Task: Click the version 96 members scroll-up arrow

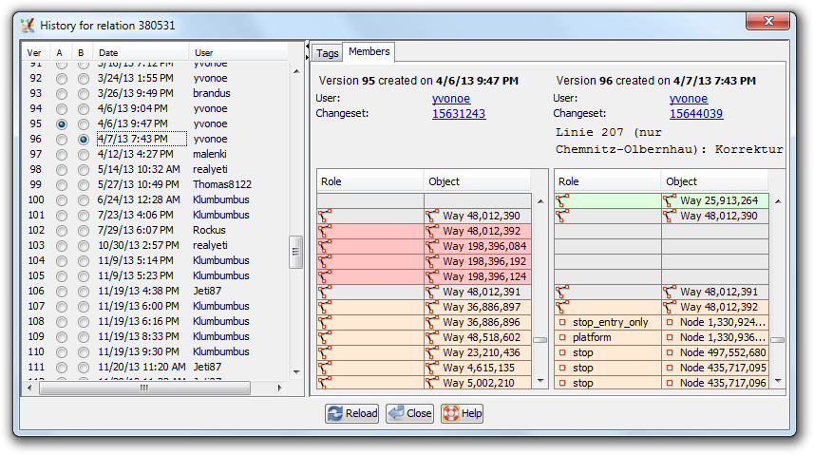Action: 778,201
